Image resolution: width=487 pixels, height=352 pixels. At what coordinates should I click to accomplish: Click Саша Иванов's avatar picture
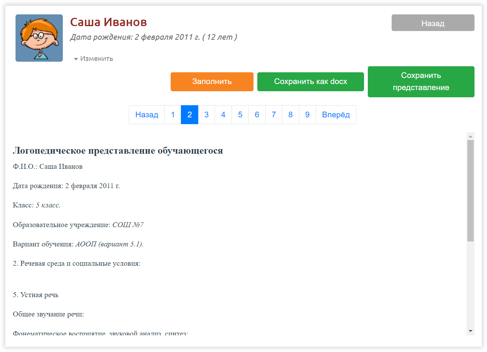coord(39,38)
